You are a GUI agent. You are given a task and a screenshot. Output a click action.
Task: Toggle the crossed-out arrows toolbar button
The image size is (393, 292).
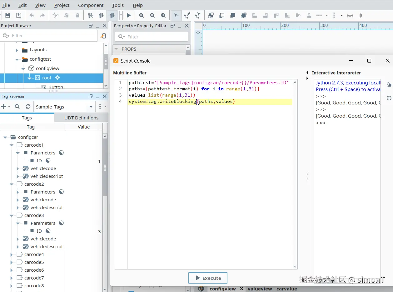tap(90, 15)
